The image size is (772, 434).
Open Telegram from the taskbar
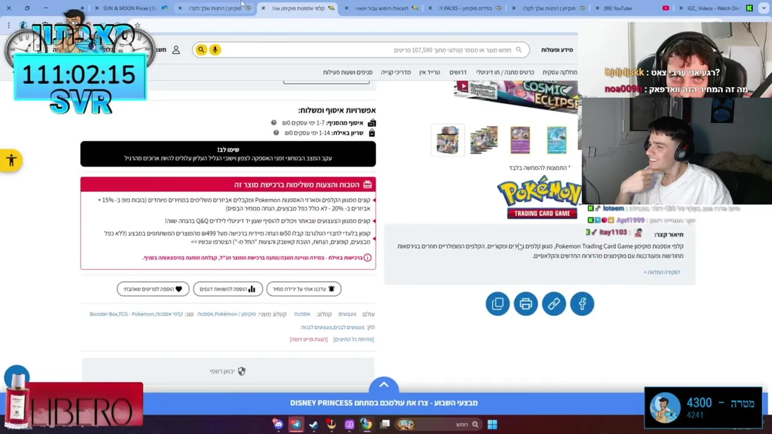(x=296, y=424)
